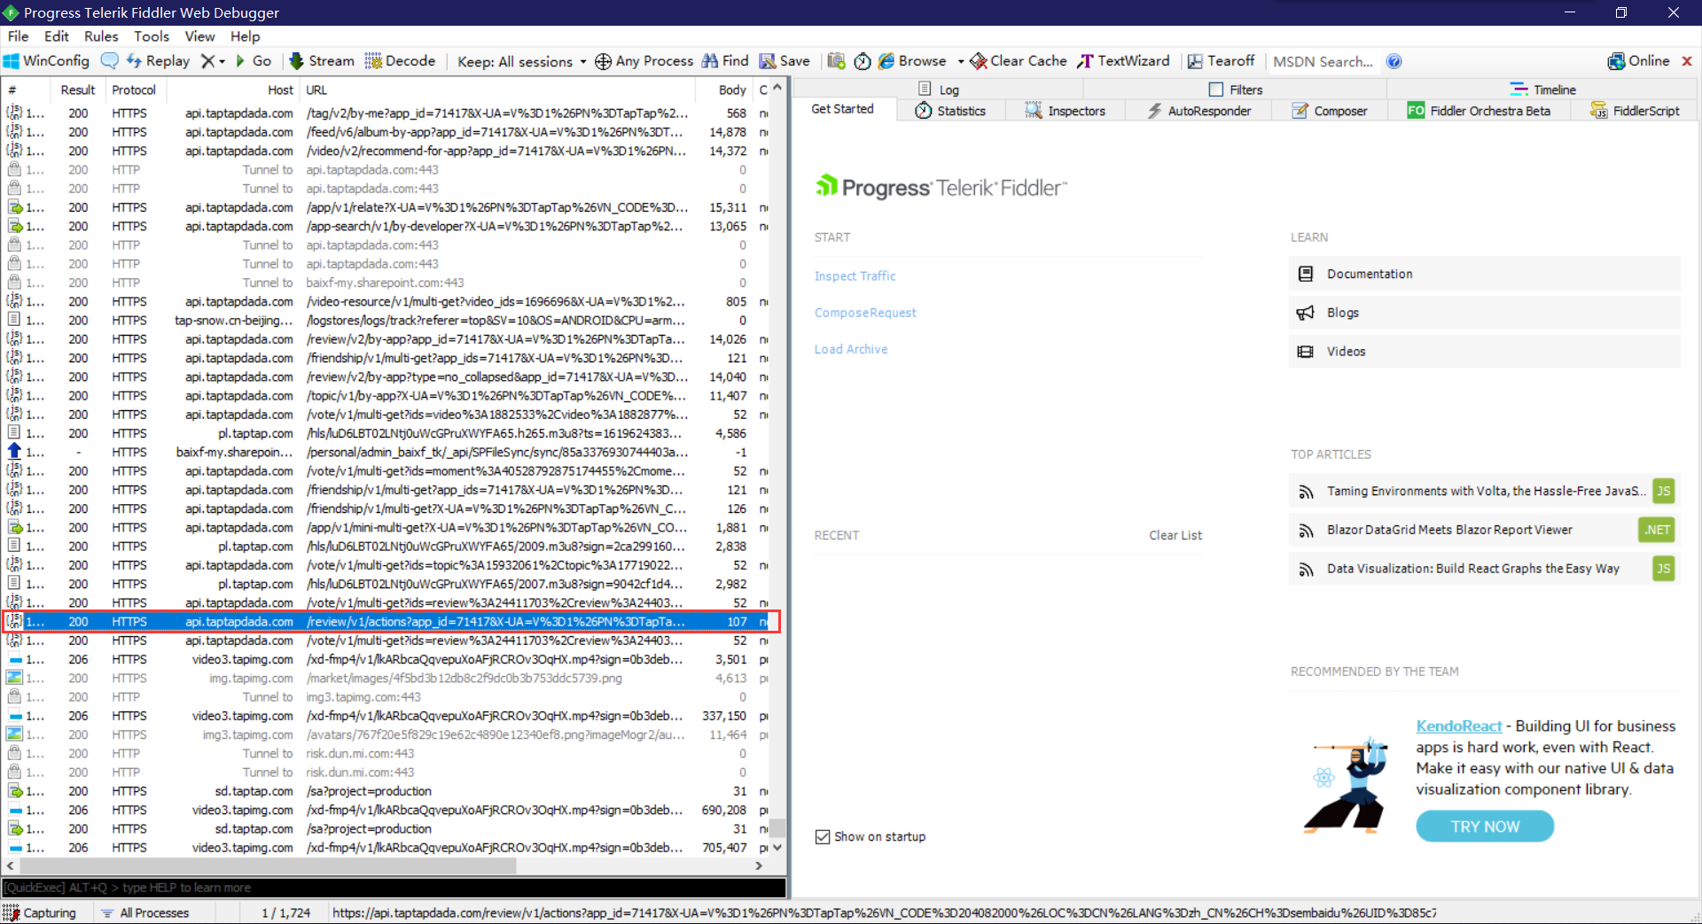Uncheck the Show on startup checkbox
The height and width of the screenshot is (924, 1702).
pyautogui.click(x=823, y=836)
